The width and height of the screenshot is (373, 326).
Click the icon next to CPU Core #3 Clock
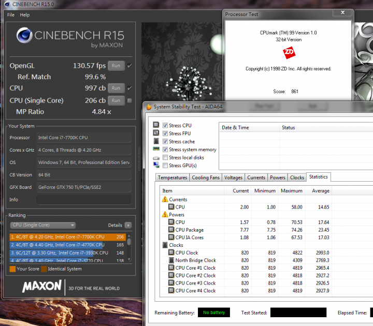click(171, 283)
